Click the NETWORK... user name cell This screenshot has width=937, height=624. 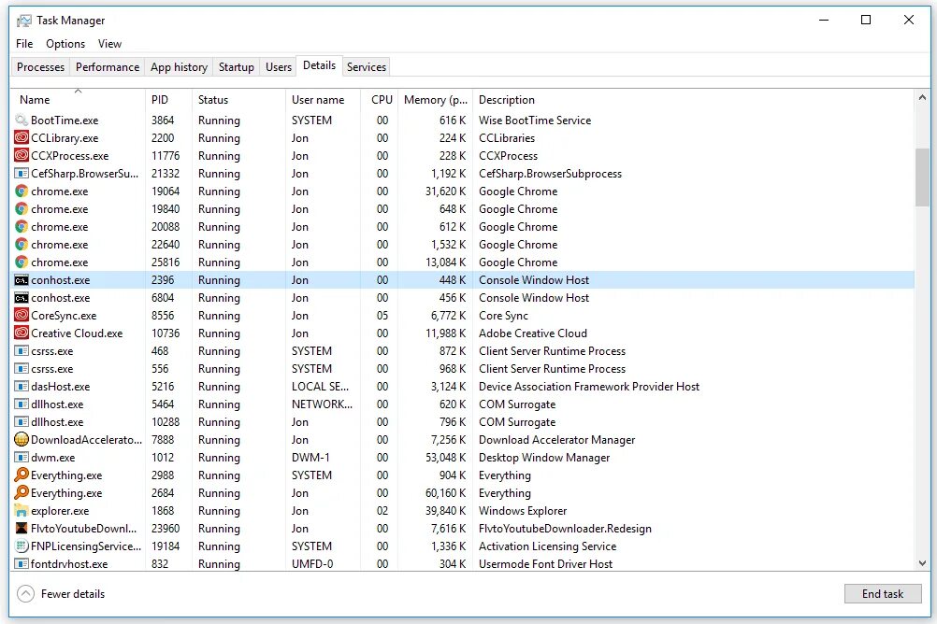pyautogui.click(x=322, y=404)
